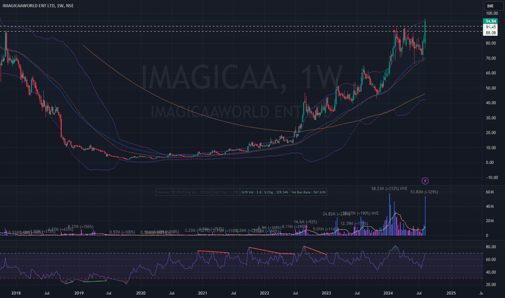Click the 70.00 price axis label
This screenshot has height=298, width=505.
tap(491, 59)
